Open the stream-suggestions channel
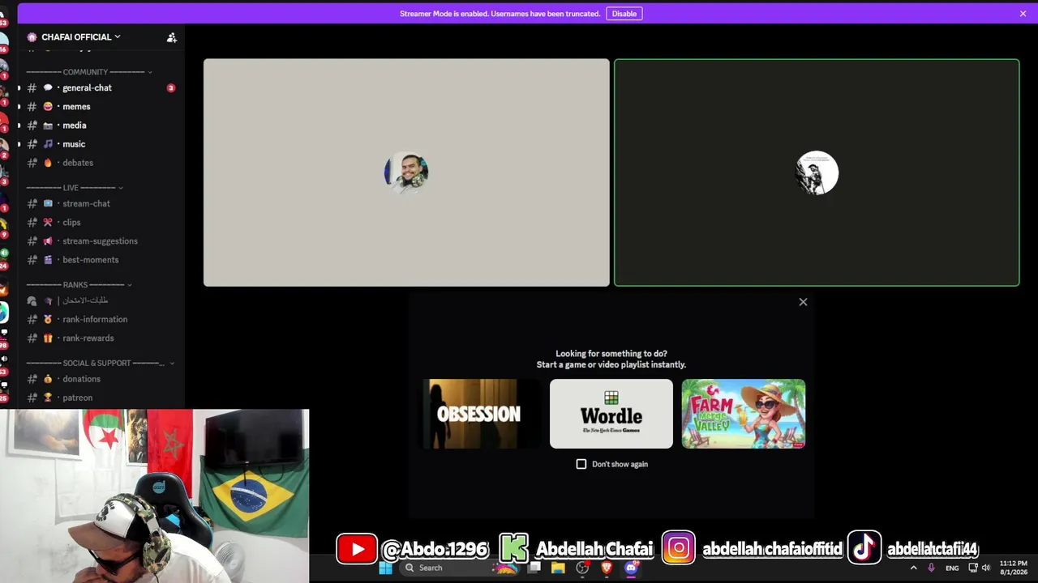The height and width of the screenshot is (583, 1038). pyautogui.click(x=101, y=240)
